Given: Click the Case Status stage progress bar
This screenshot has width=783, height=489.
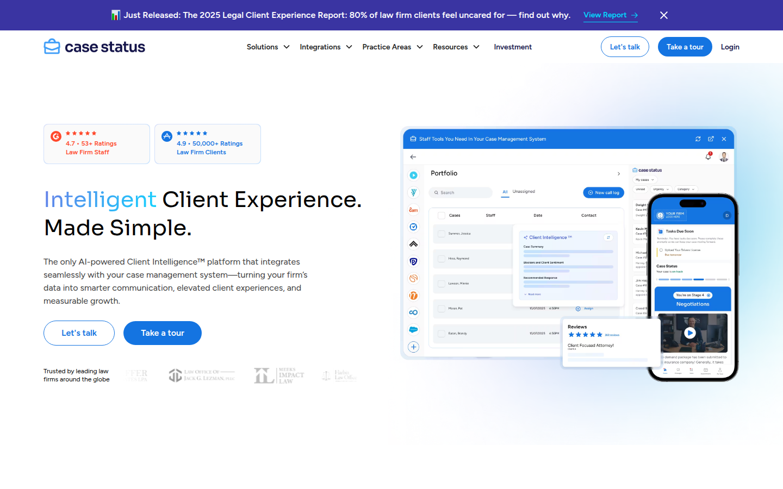Looking at the screenshot, I should 692,279.
